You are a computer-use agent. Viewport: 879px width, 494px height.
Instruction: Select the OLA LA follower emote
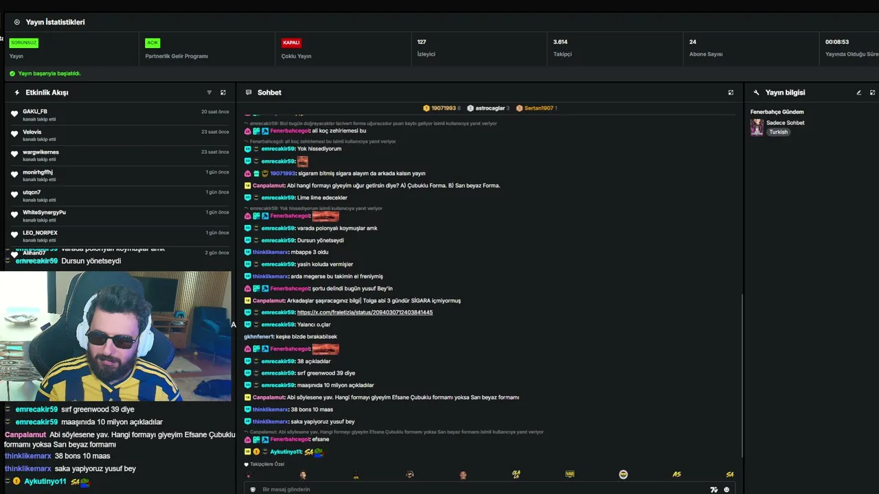[x=516, y=474]
